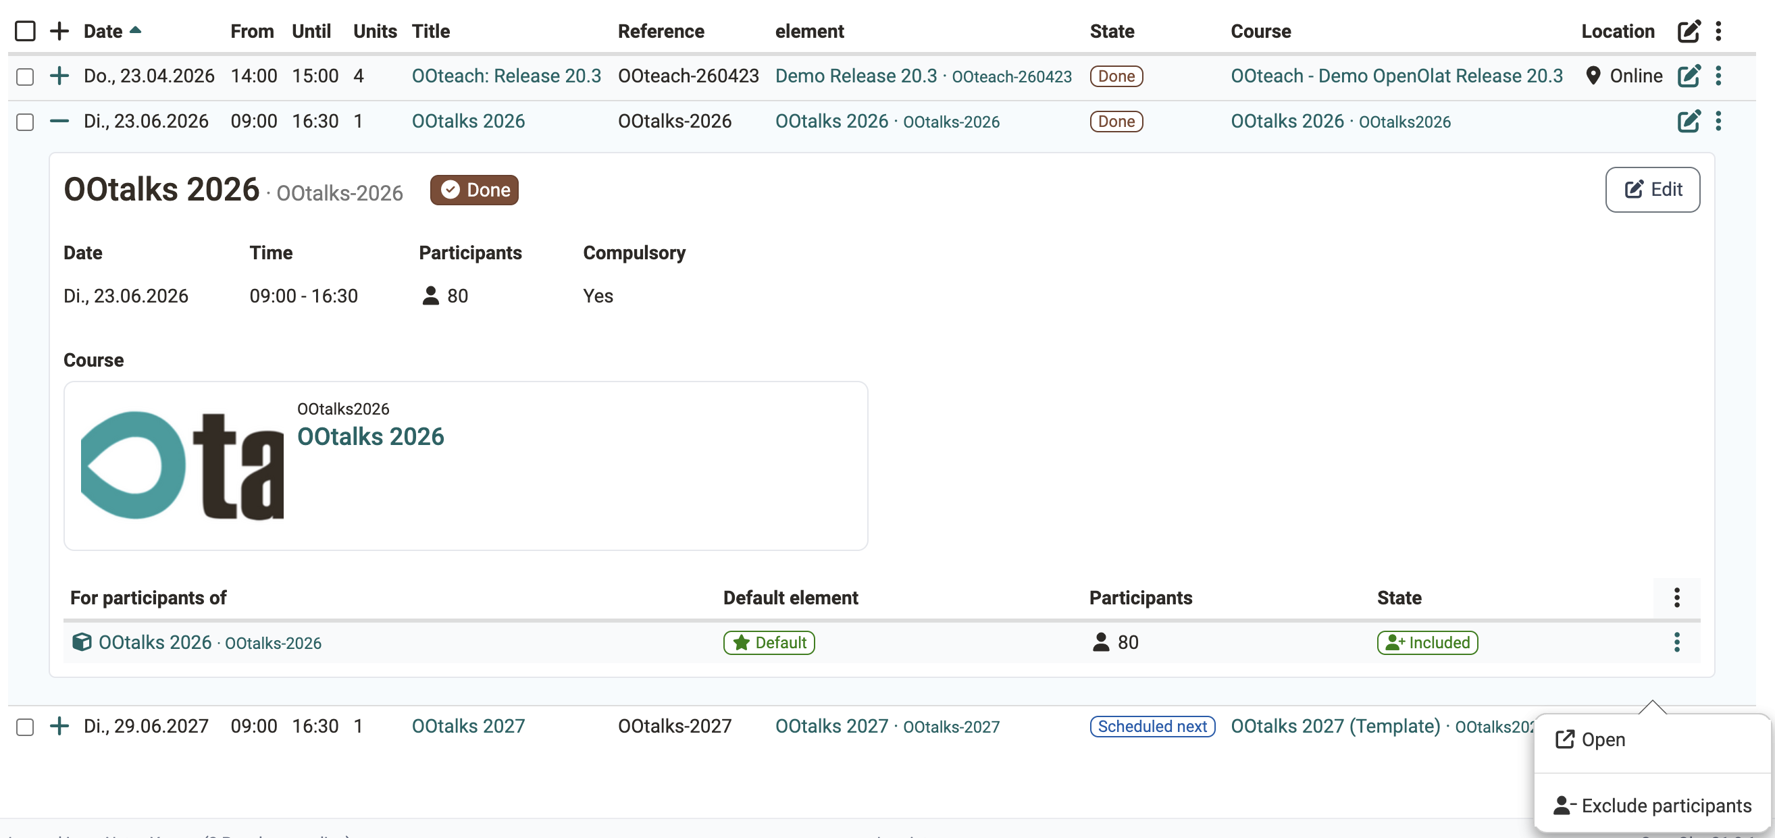Viewport: 1775px width, 838px height.
Task: Click the 09:00 - 16:30 time value
Action: pyautogui.click(x=303, y=296)
